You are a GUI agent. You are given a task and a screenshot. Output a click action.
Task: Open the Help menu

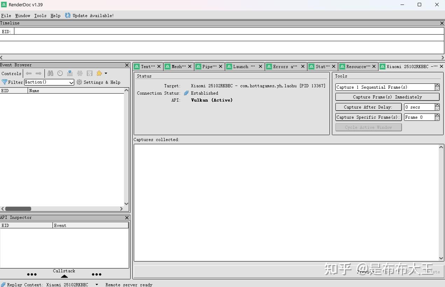coord(55,16)
